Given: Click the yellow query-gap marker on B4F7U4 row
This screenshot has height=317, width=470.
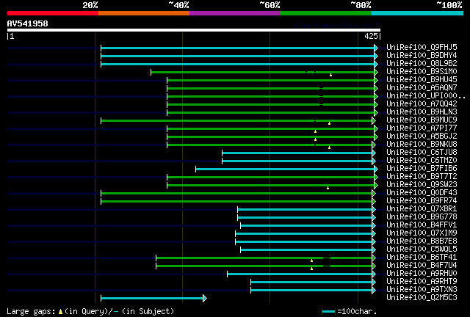Looking at the screenshot, I should pyautogui.click(x=311, y=269).
